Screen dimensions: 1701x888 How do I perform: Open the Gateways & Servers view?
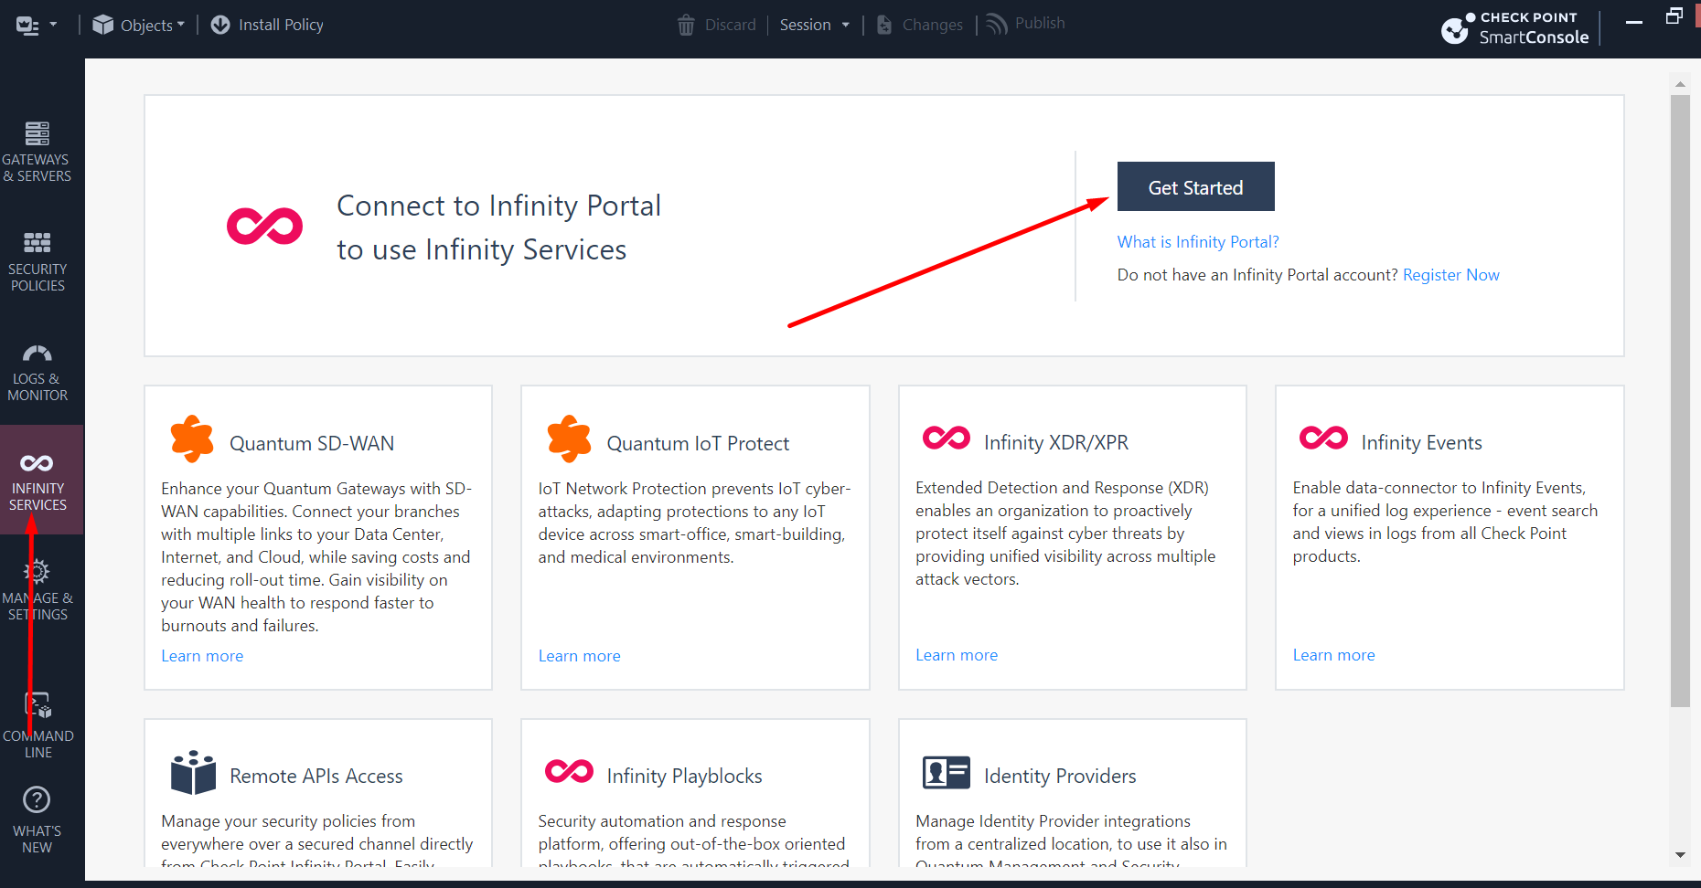(x=37, y=151)
